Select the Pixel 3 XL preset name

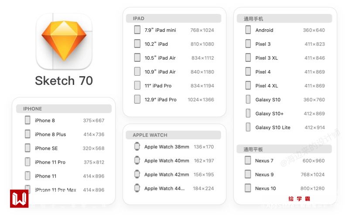(267, 58)
